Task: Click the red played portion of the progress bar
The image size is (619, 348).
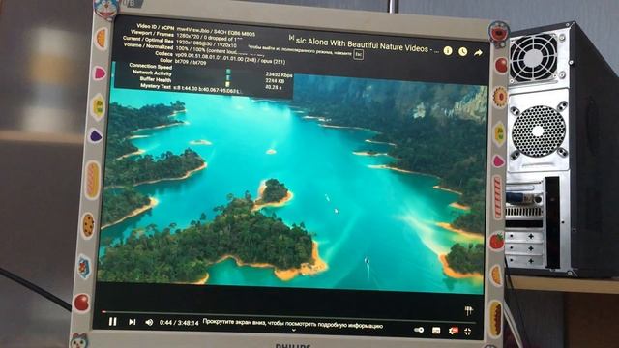Action: coord(103,311)
